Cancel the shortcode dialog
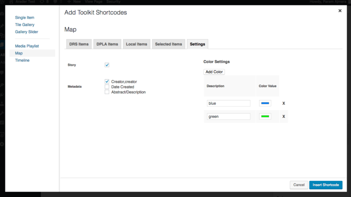 pos(298,185)
